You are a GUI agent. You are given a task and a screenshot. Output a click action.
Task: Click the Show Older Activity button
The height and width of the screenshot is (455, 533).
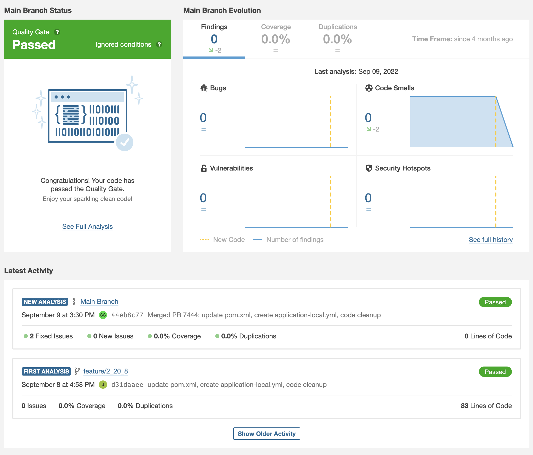(x=266, y=434)
